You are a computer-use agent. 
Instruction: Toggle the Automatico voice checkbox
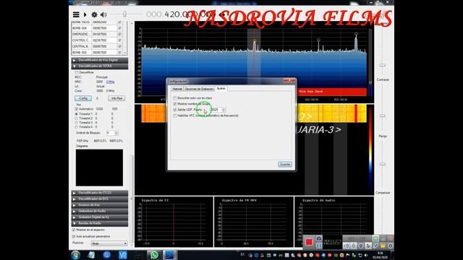[x=77, y=109]
